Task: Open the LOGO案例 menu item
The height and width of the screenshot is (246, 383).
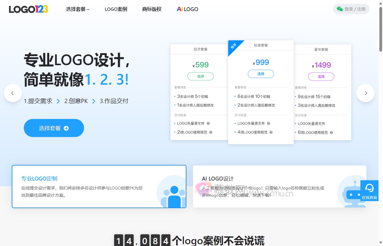Action: pyautogui.click(x=116, y=9)
